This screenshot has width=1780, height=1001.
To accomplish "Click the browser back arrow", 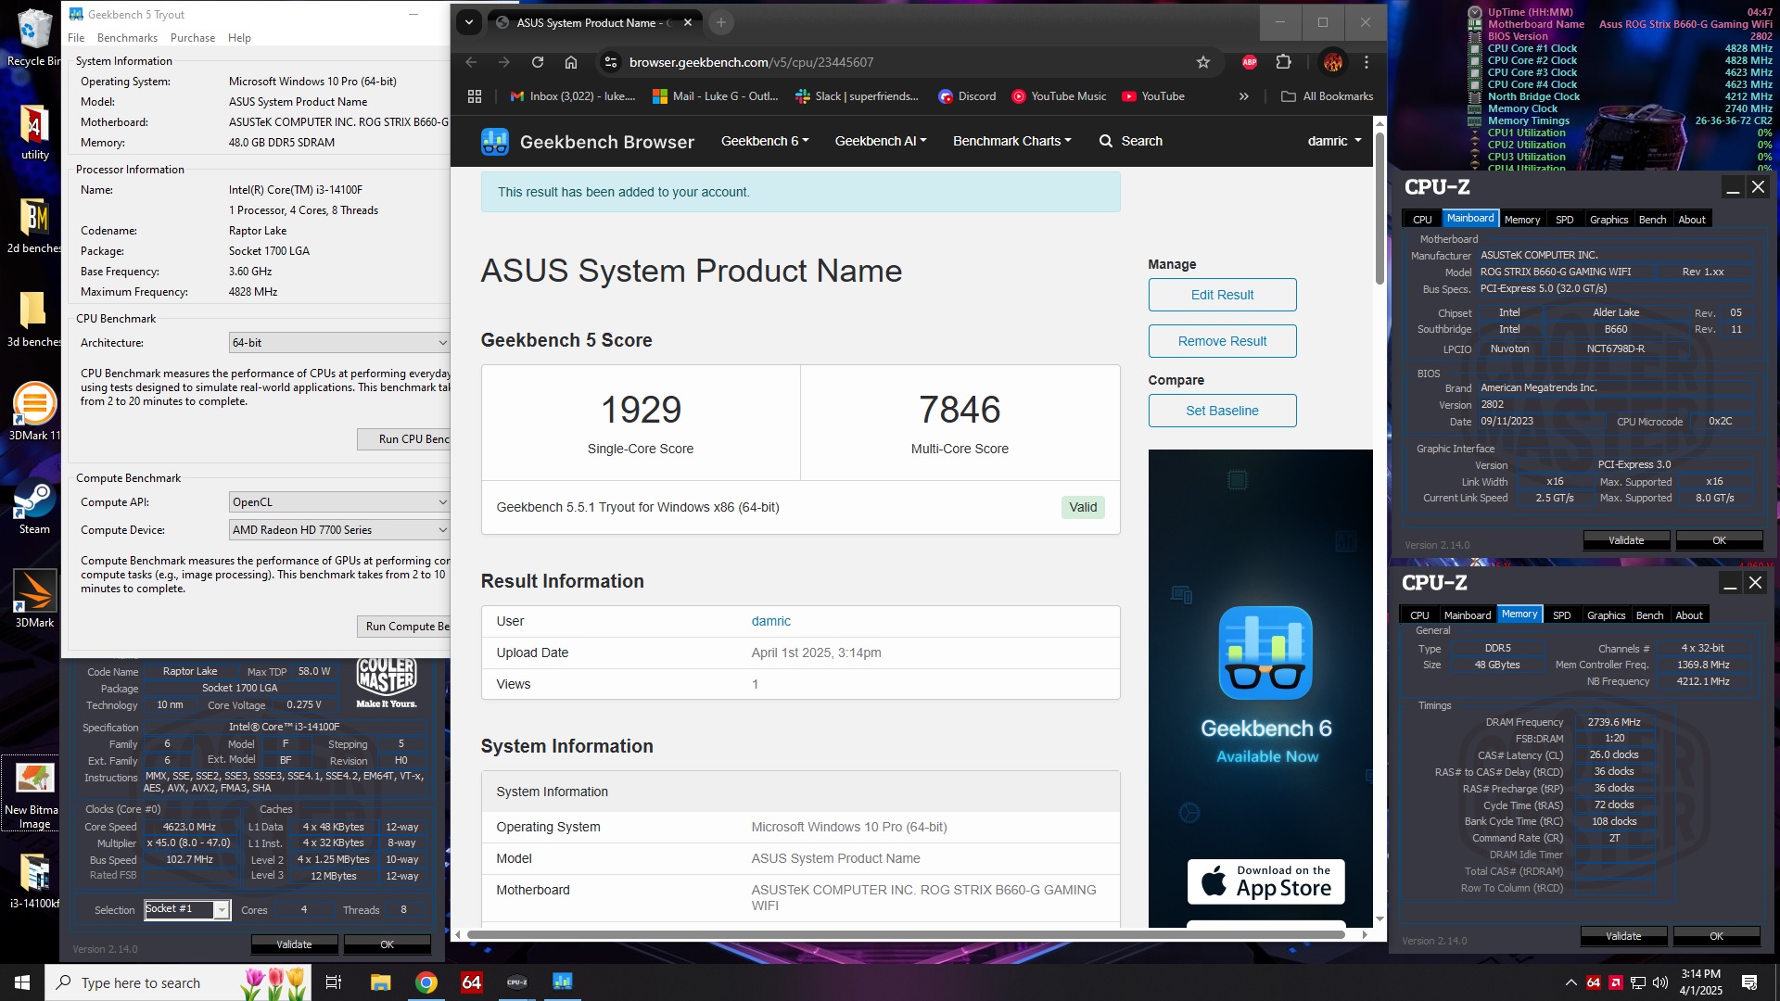I will pos(471,62).
